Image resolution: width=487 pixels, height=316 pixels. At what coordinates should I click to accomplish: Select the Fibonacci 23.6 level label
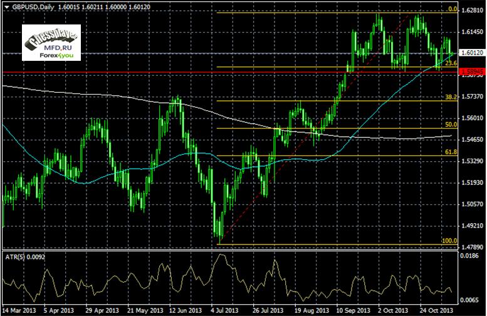coord(450,64)
